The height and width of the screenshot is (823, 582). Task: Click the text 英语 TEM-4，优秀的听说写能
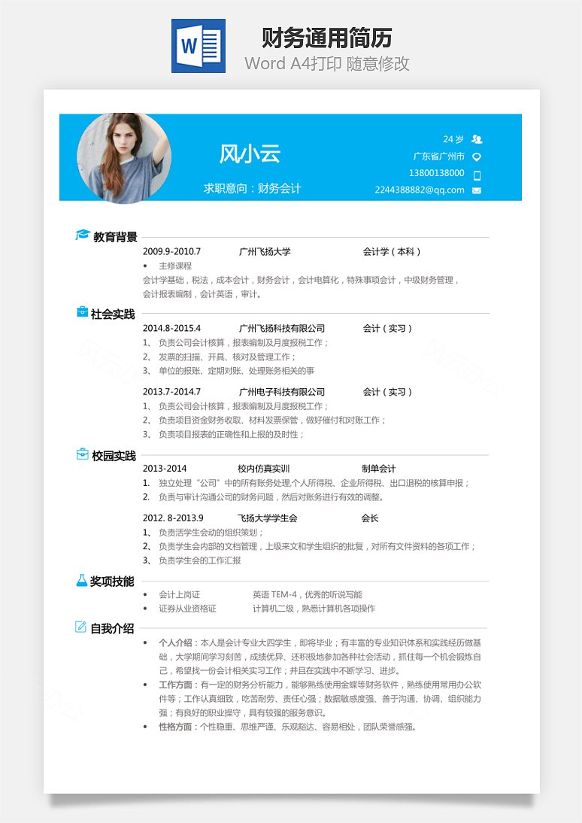point(308,594)
